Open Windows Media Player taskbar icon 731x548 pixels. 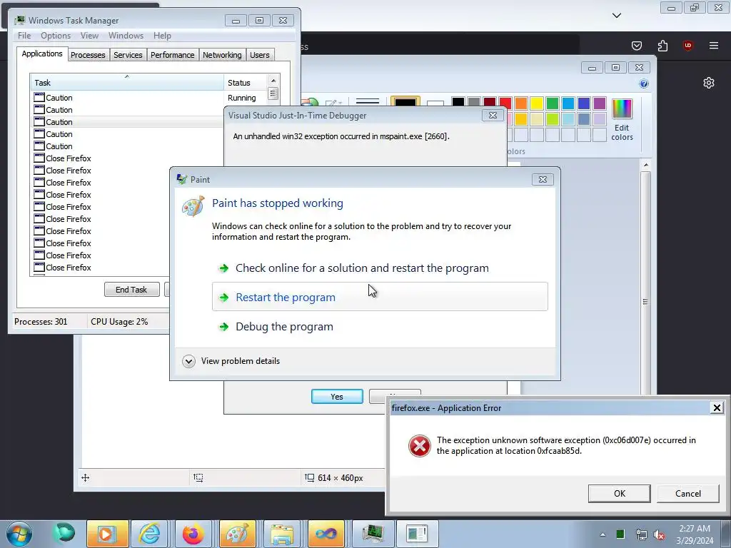point(107,534)
